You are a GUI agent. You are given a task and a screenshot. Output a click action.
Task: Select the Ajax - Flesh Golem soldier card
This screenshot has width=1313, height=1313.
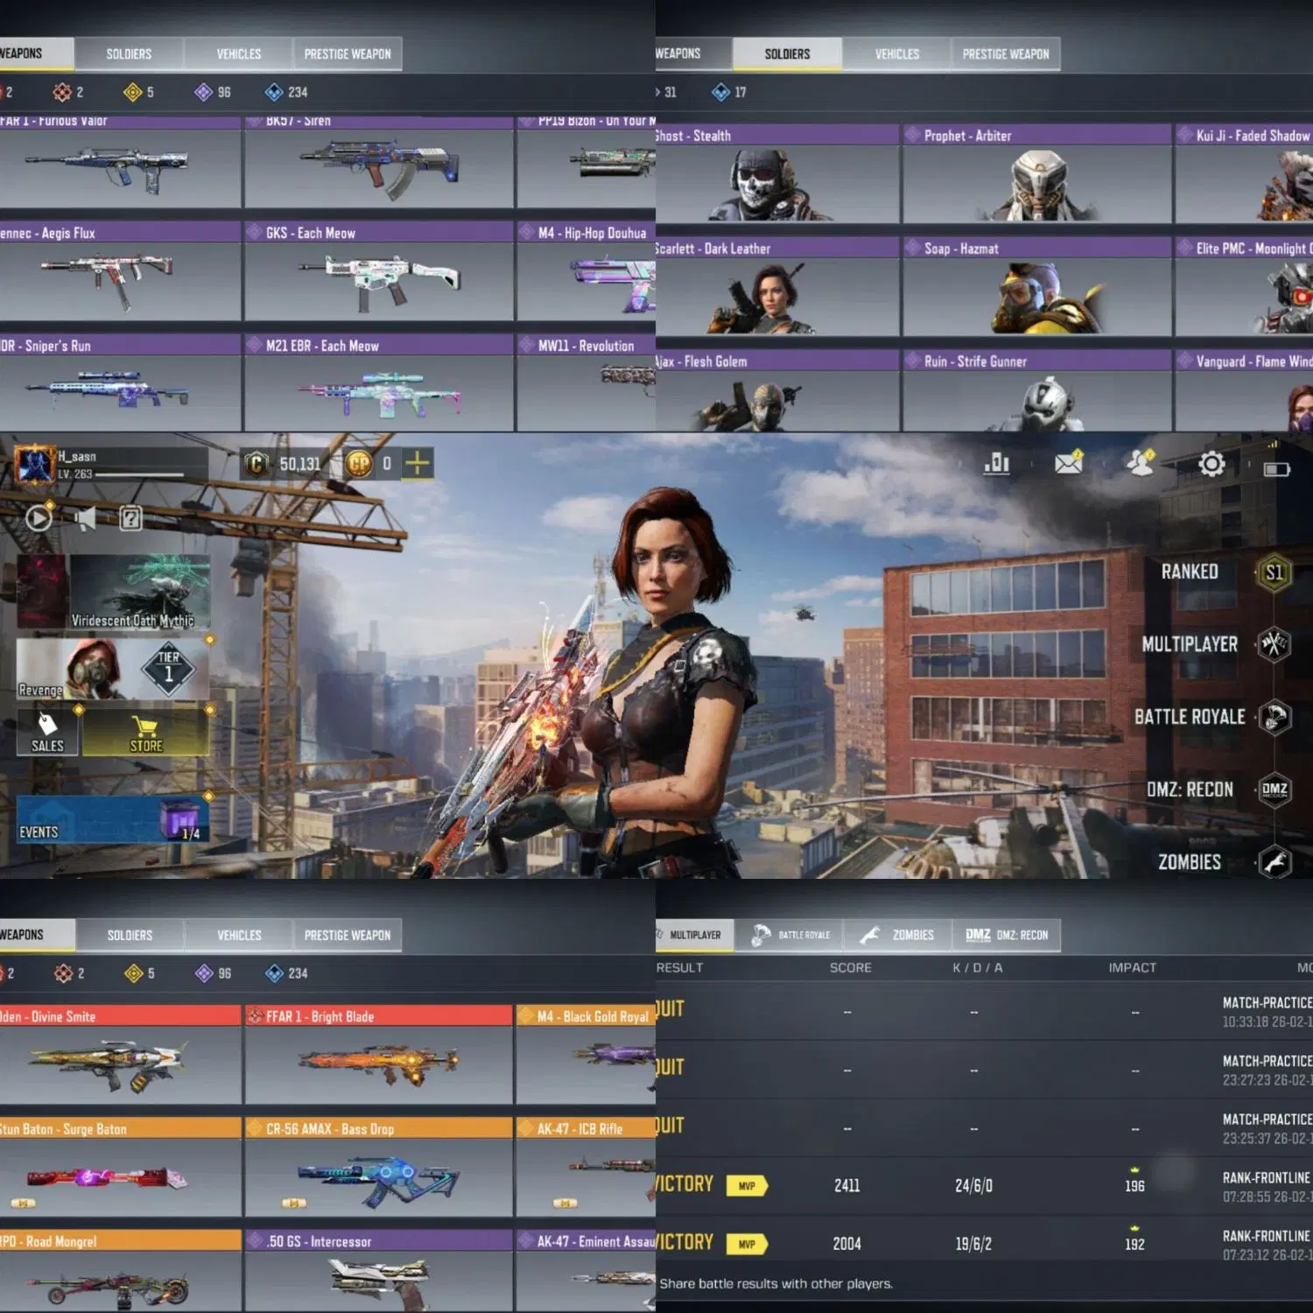(777, 390)
